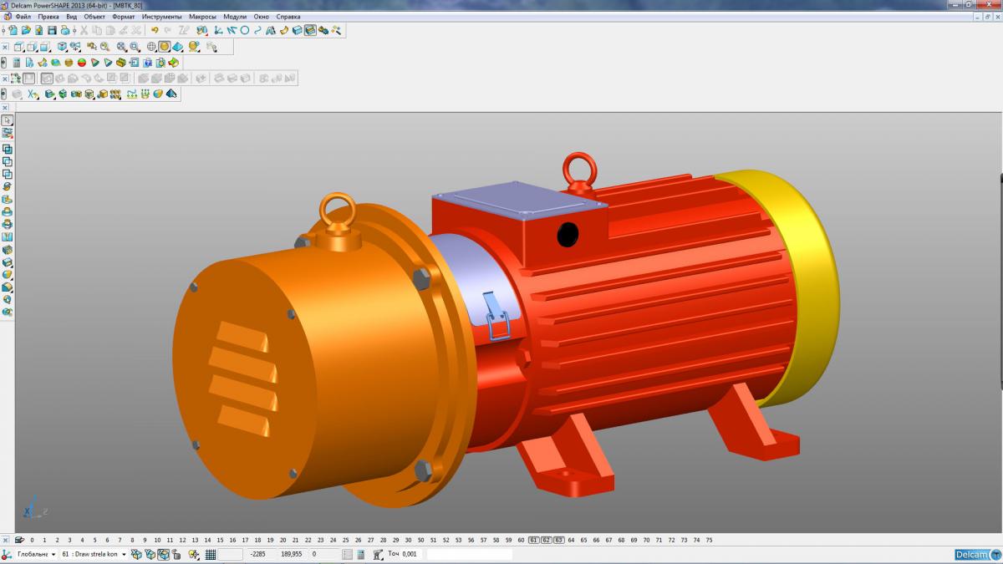This screenshot has height=564, width=1003.
Task: Expand the '61 : Draw strela kon' level dropdown
Action: coord(124,554)
